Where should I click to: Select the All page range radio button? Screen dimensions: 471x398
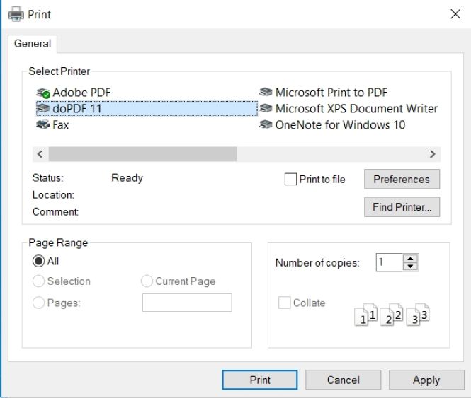click(x=38, y=261)
